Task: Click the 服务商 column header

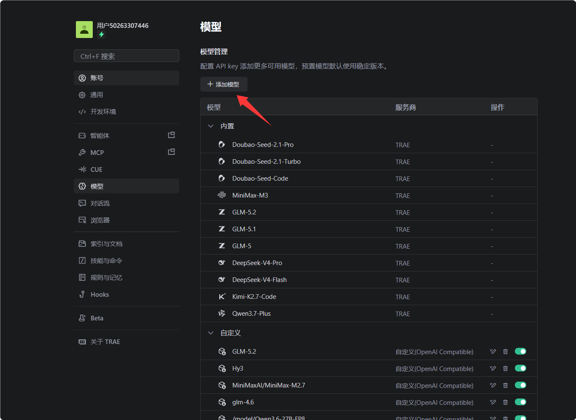Action: pos(406,107)
